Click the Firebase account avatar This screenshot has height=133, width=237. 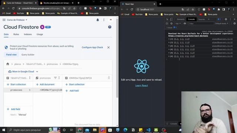(x=111, y=20)
